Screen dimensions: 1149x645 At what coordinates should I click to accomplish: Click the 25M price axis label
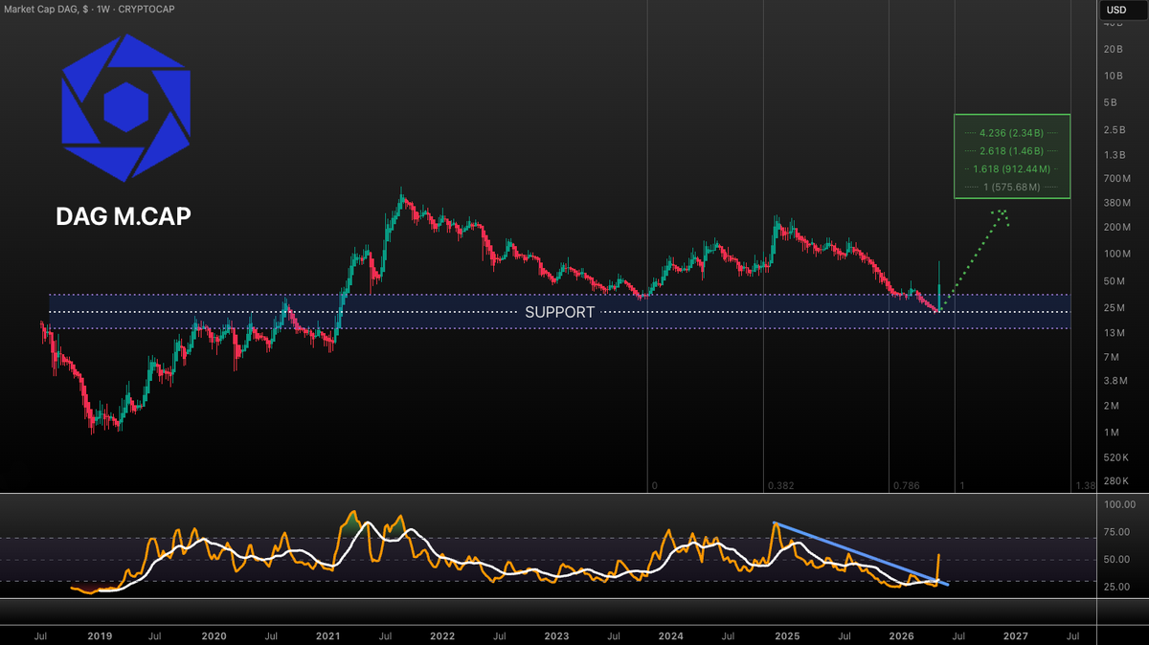(x=1114, y=307)
